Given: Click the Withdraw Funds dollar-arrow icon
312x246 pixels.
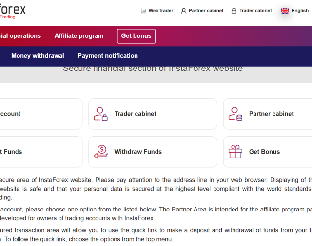Looking at the screenshot, I should [101, 152].
